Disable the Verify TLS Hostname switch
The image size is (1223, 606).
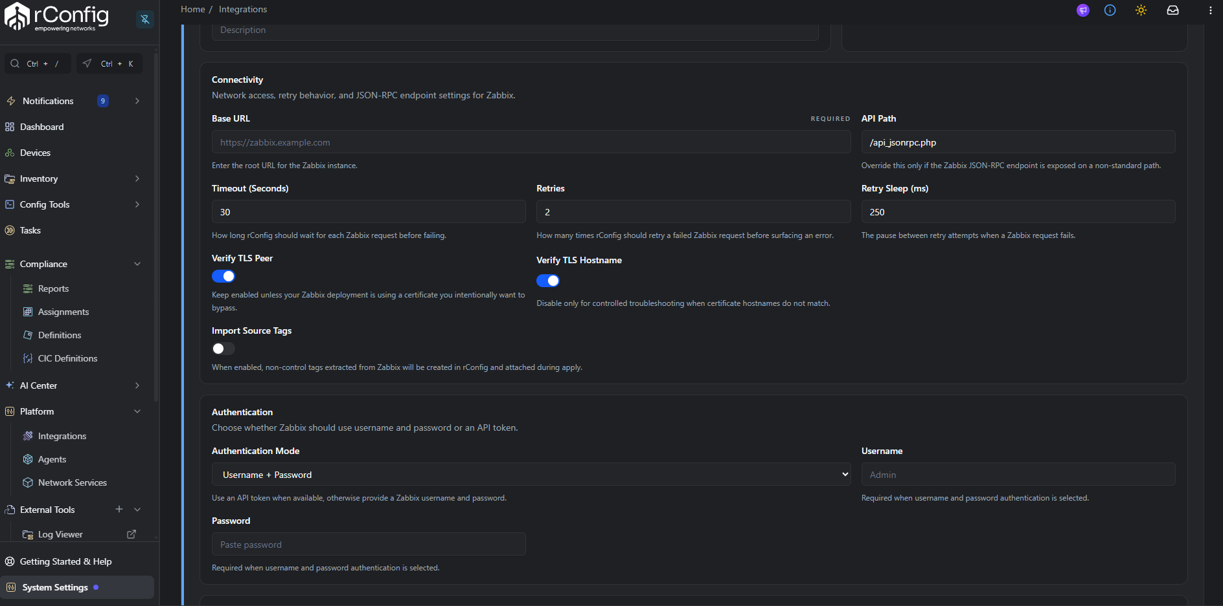[x=548, y=281]
